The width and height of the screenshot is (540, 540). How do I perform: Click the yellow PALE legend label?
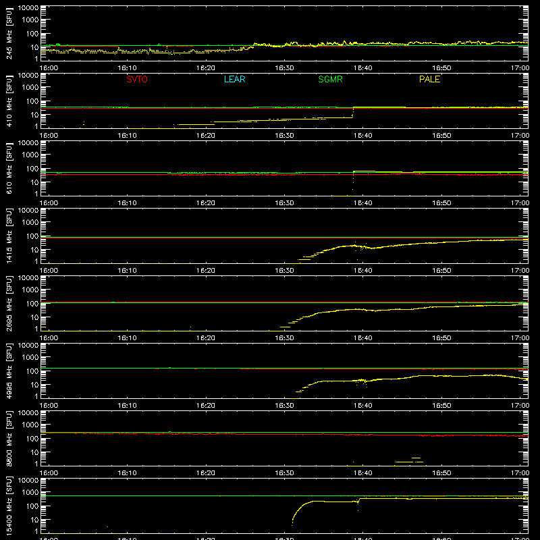(429, 79)
